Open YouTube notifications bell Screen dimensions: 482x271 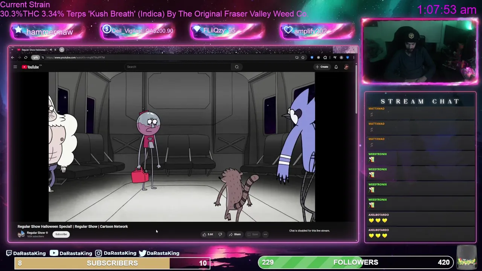(x=336, y=67)
